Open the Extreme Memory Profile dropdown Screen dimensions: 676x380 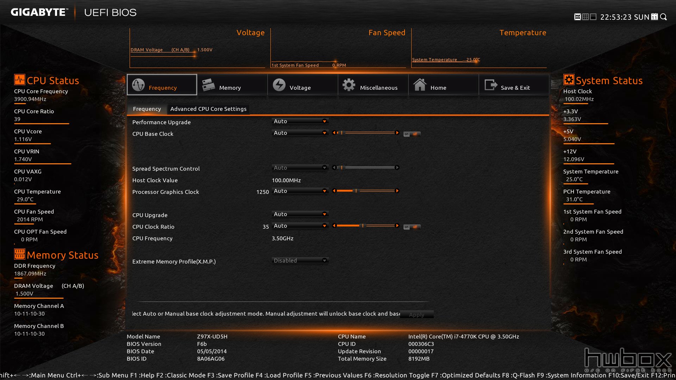point(300,260)
